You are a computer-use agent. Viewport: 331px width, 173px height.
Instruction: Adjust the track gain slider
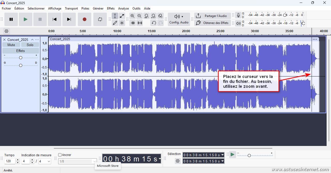[x=21, y=58]
